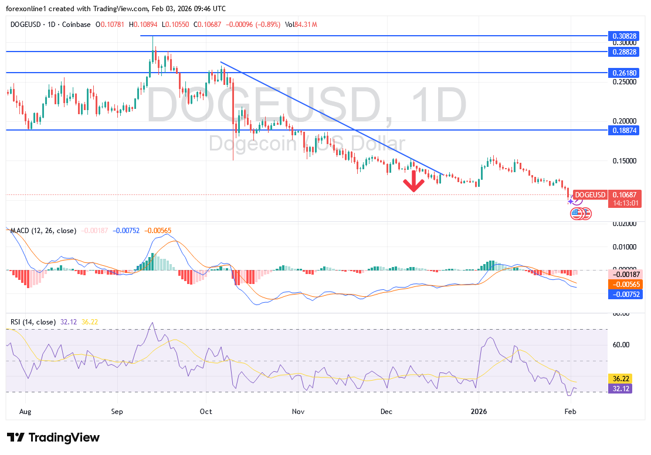This screenshot has width=651, height=455.
Task: Select the 0.30828 horizontal line price label
Action: pyautogui.click(x=624, y=36)
